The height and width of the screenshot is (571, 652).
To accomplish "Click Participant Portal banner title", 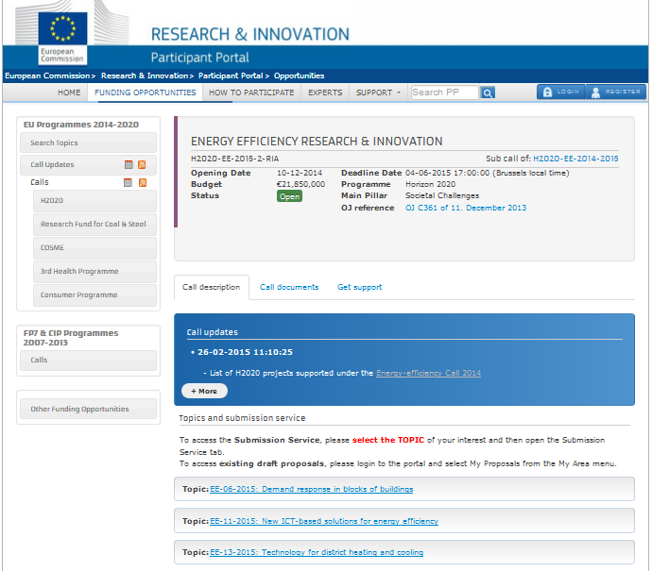I will pyautogui.click(x=200, y=58).
